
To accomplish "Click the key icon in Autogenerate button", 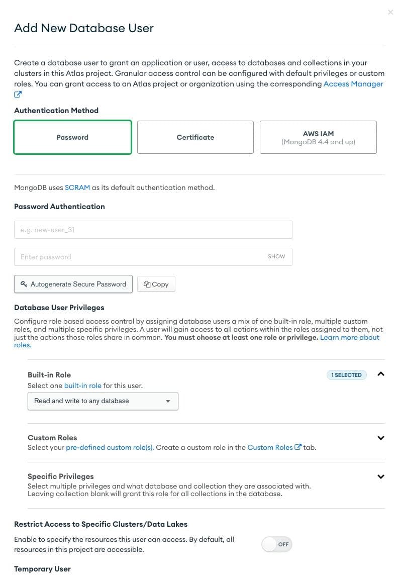I will [24, 284].
